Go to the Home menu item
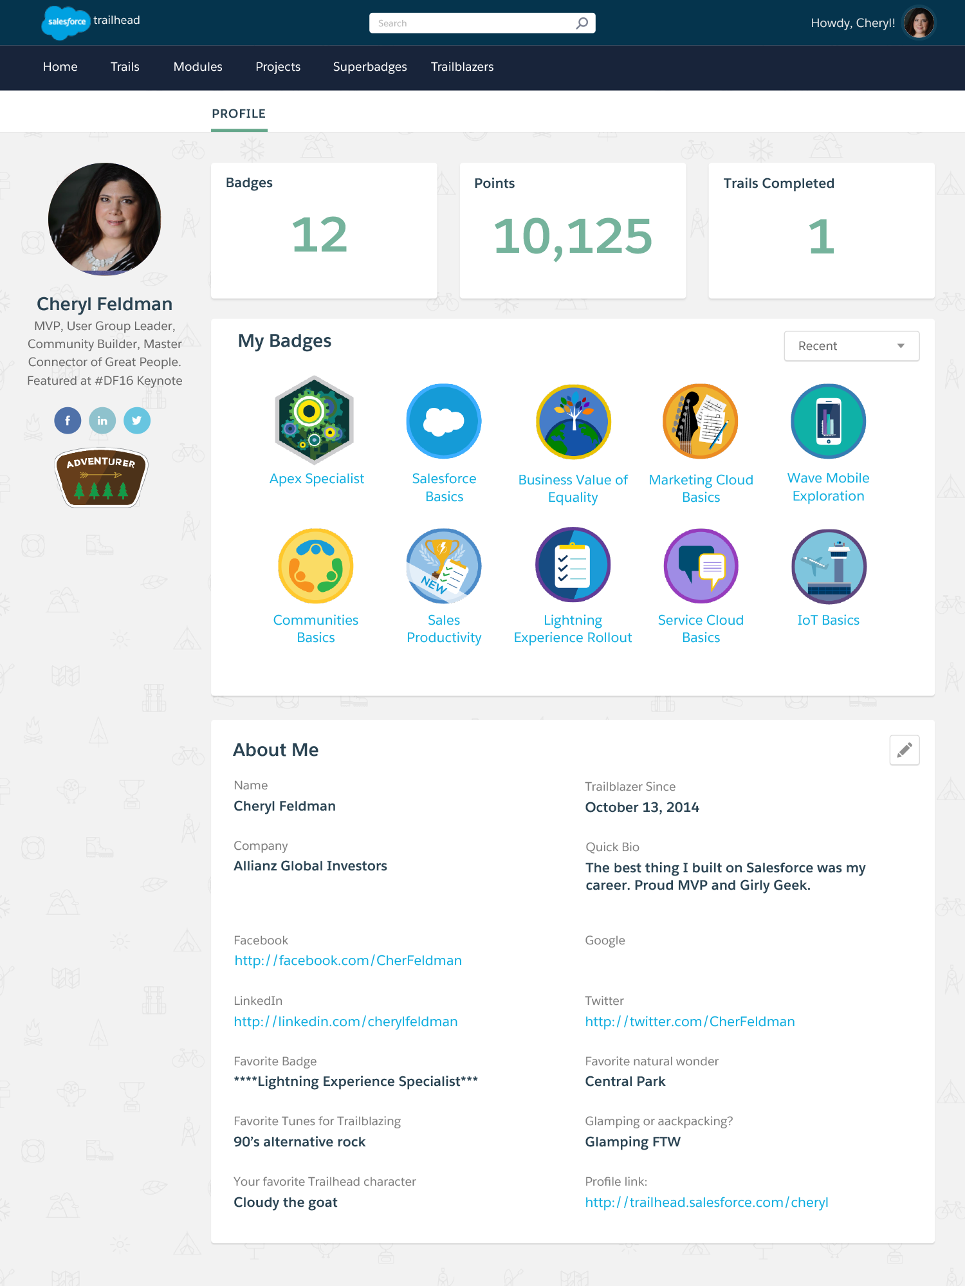This screenshot has height=1286, width=965. coord(60,67)
